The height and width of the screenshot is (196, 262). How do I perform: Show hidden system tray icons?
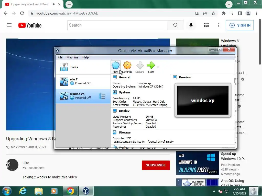tap(214, 191)
